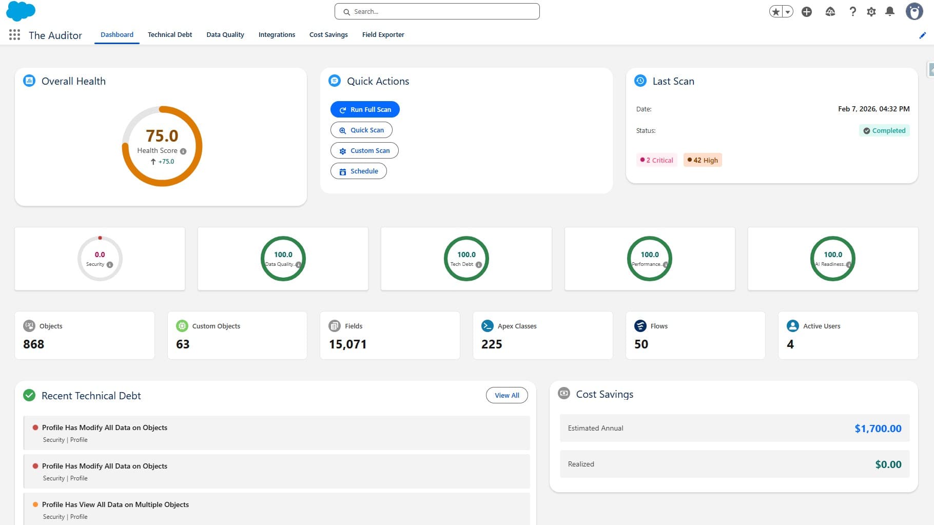Open the Trailhead guidance icon
The width and height of the screenshot is (934, 525).
point(830,11)
